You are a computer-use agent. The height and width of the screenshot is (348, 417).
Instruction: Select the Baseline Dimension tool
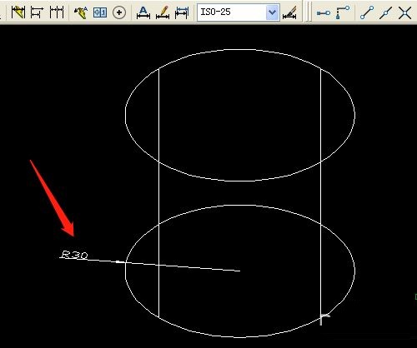click(37, 12)
